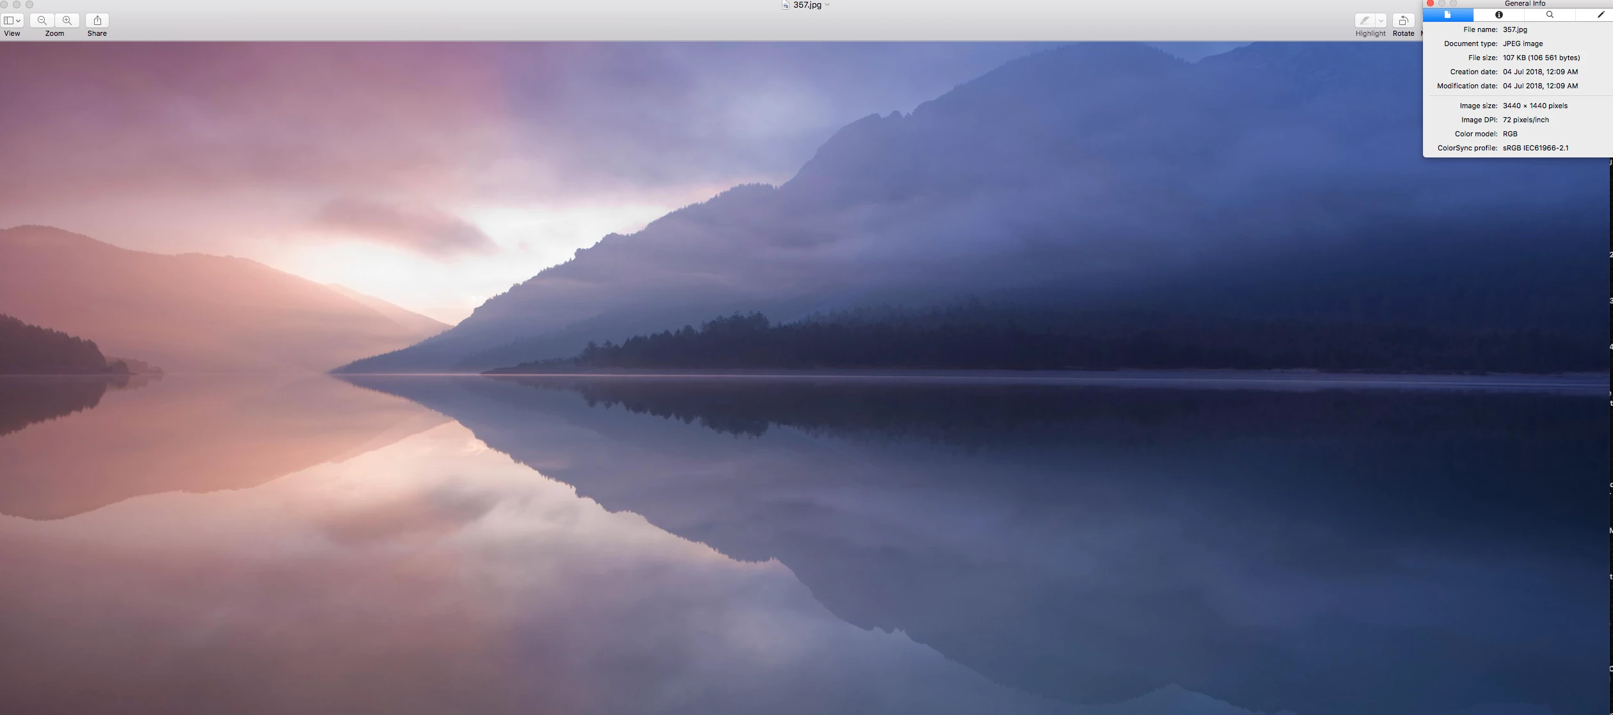Open the Share menu button
Screen dimensions: 1613x715
[x=97, y=20]
